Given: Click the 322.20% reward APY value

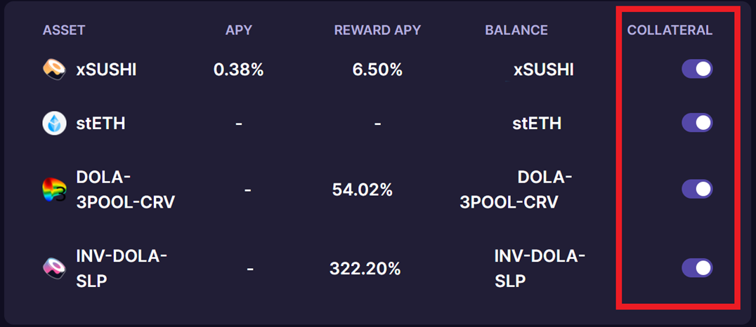Looking at the screenshot, I should click(365, 268).
